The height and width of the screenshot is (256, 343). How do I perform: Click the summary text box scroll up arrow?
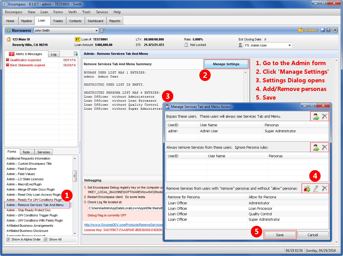246,72
